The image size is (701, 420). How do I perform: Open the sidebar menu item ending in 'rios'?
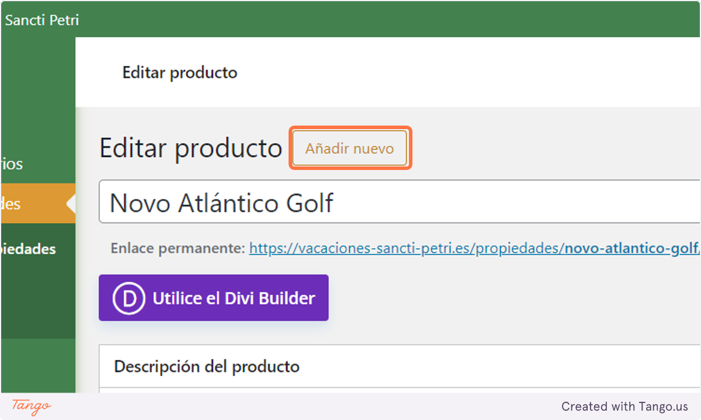[12, 164]
